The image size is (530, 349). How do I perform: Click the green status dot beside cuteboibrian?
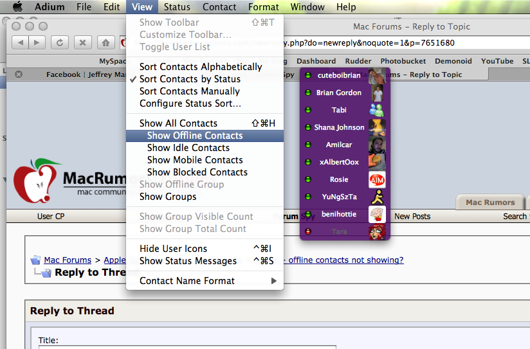[308, 75]
